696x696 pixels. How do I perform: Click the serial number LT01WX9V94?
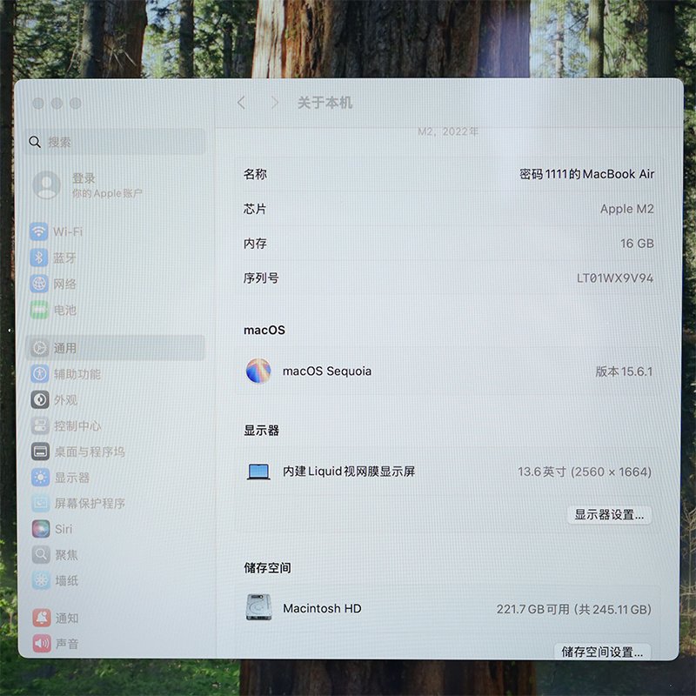[615, 278]
